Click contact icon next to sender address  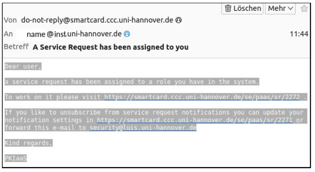pos(178,20)
